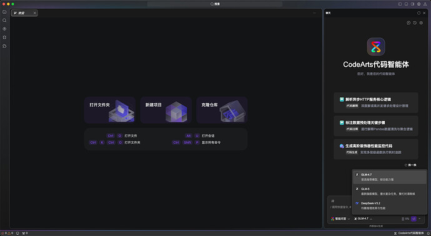Select the 标注数据预处理关键步骤 suggestion card
The image size is (431, 236).
(x=376, y=126)
